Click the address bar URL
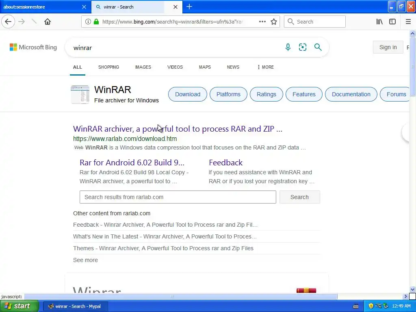This screenshot has height=312, width=416. [172, 22]
